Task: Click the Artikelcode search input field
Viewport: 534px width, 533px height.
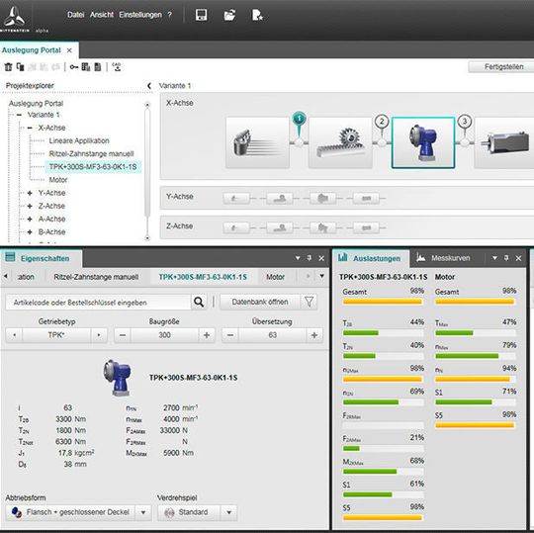Action: (x=98, y=302)
